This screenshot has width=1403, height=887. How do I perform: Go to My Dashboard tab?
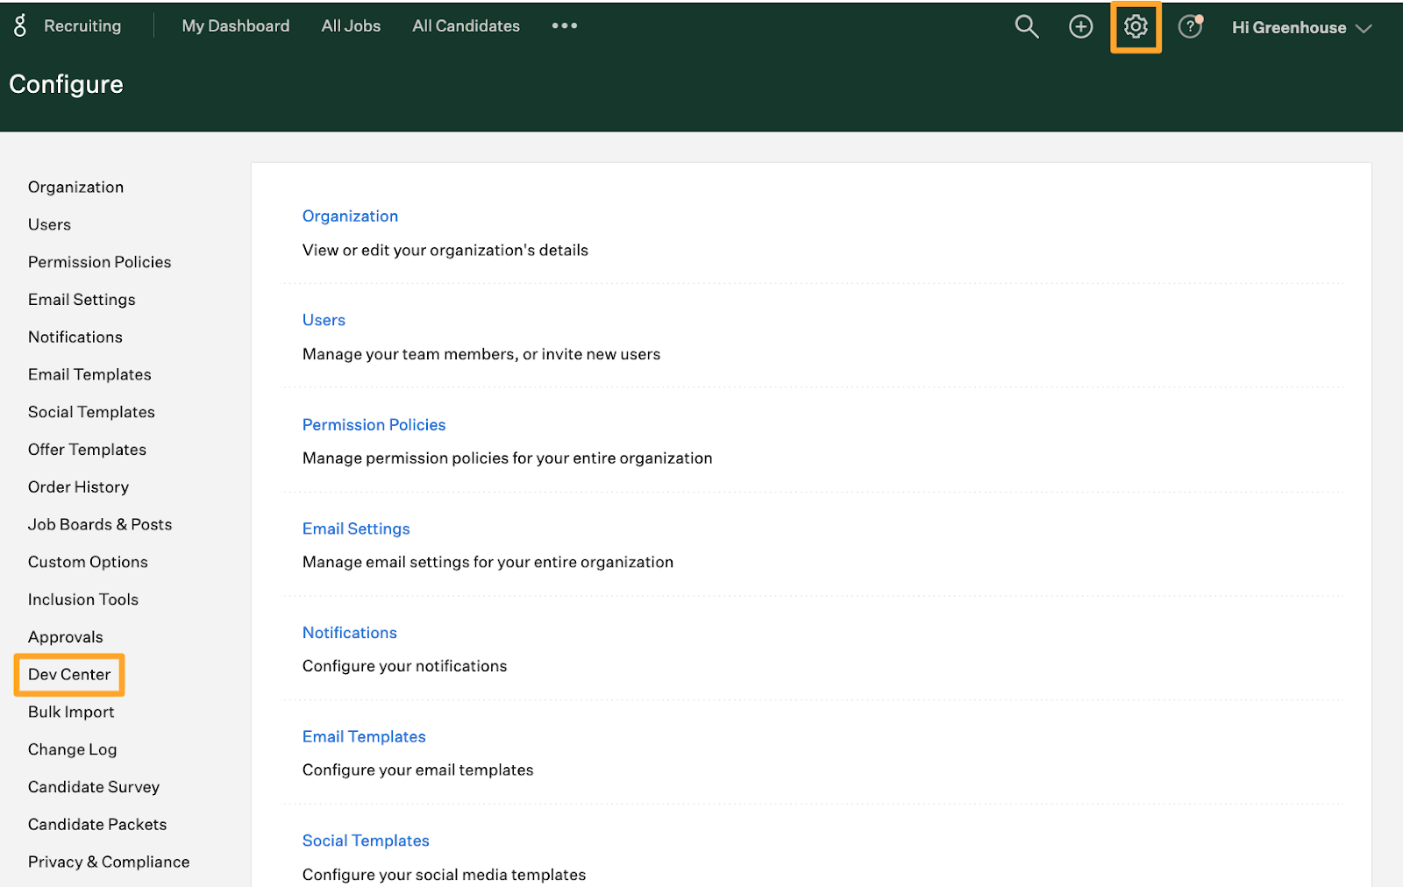(235, 26)
